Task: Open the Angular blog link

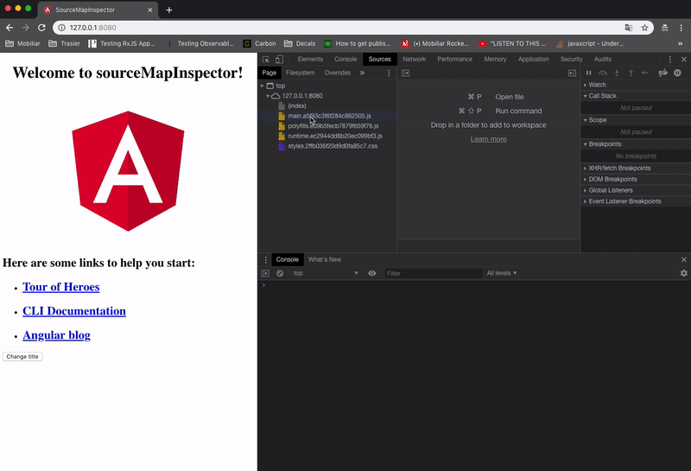Action: tap(56, 335)
